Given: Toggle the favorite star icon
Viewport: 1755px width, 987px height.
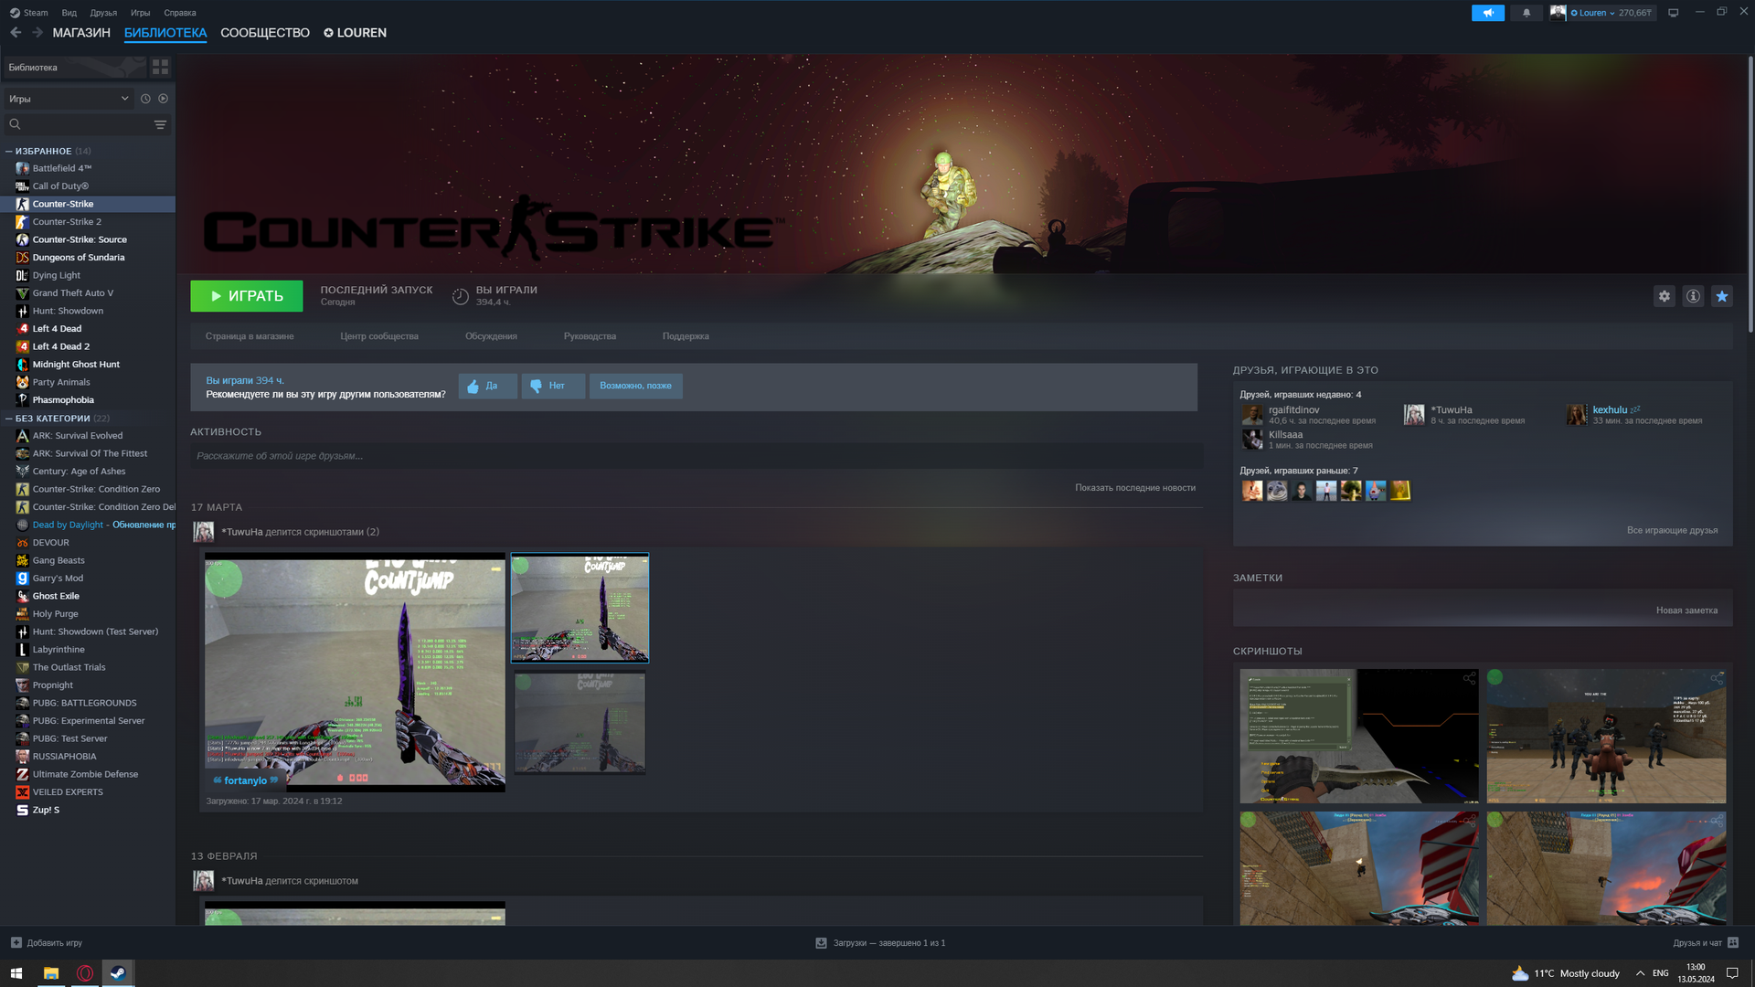Looking at the screenshot, I should point(1722,296).
